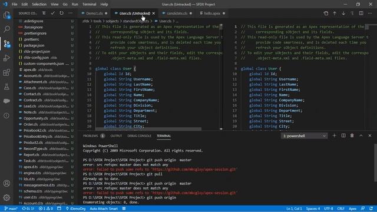Open the notifications bell in status bar
377x212 pixels.
pos(371,208)
